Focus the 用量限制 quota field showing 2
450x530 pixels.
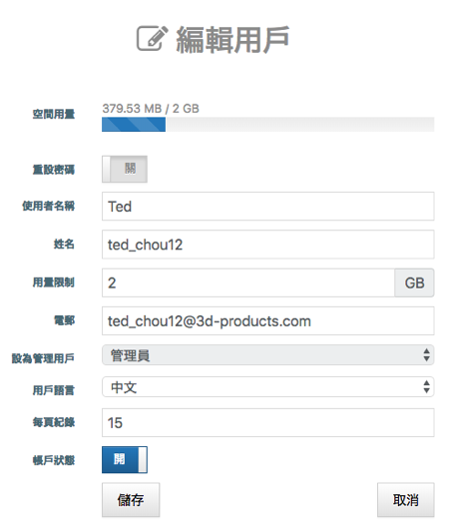tap(248, 282)
